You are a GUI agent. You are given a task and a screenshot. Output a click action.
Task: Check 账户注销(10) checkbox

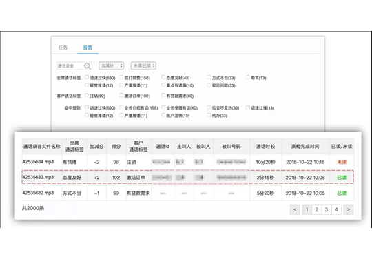[x=163, y=115]
